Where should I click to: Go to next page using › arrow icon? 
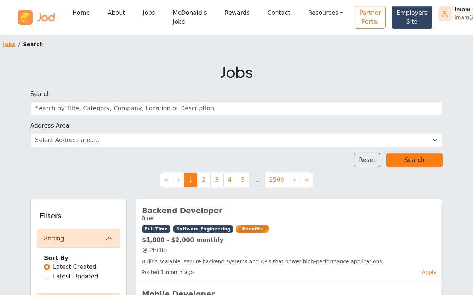coord(294,180)
